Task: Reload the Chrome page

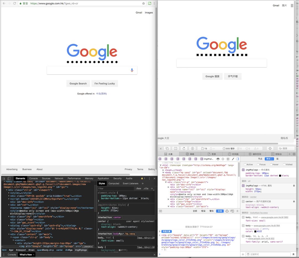Action: click(14, 3)
